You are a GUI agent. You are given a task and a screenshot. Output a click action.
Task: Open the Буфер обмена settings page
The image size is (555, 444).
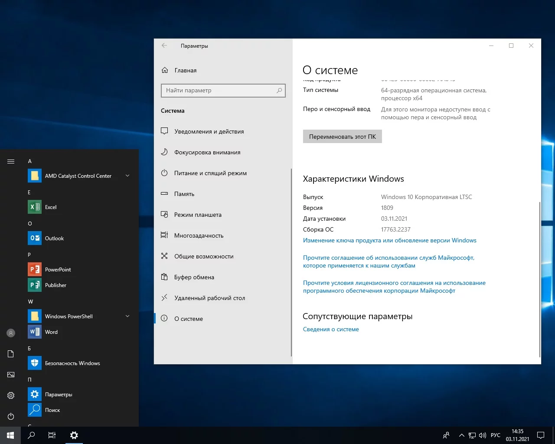[194, 277]
